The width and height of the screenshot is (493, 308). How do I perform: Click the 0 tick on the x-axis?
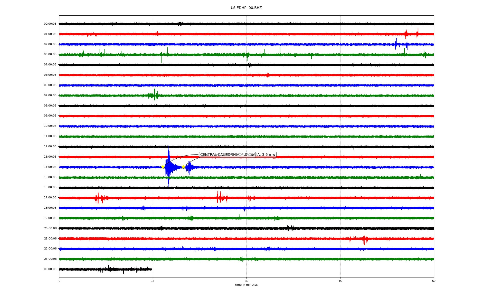pyautogui.click(x=59, y=281)
